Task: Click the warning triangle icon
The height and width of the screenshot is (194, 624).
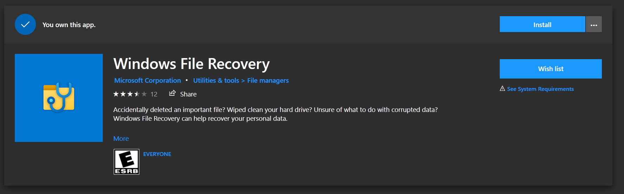Action: pos(502,89)
